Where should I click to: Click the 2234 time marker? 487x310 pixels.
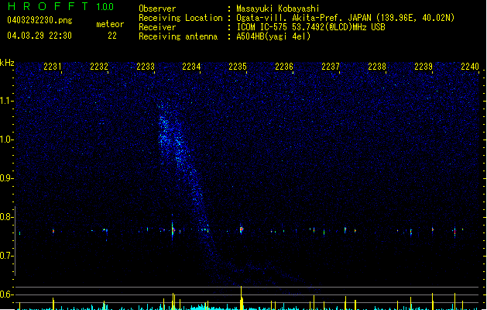pyautogui.click(x=191, y=67)
